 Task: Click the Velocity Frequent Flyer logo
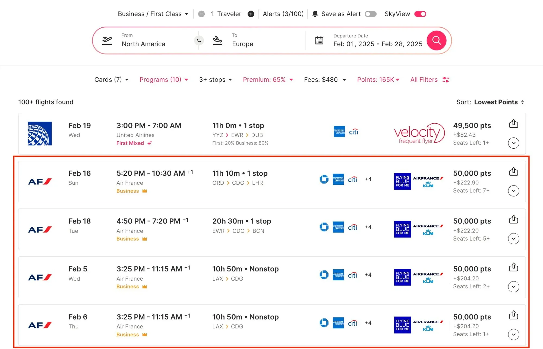coord(419,133)
